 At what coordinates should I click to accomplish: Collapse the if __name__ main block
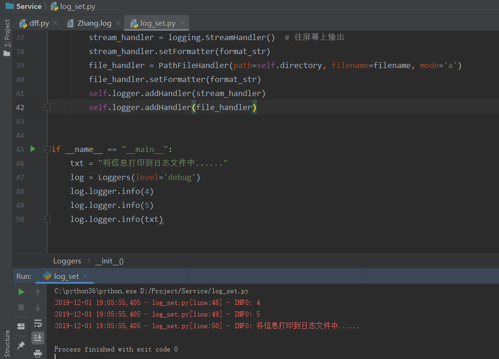pos(47,149)
